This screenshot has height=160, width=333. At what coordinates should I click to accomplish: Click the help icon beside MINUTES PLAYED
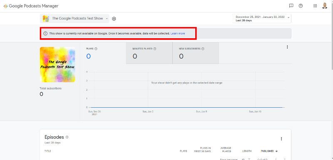pyautogui.click(x=155, y=49)
